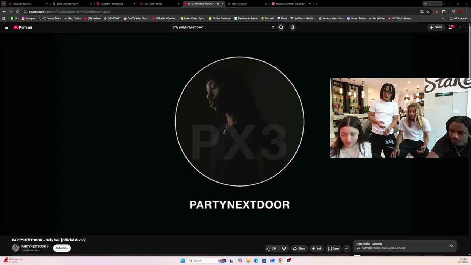Image resolution: width=471 pixels, height=265 pixels.
Task: Open Microsoft Copilot from the taskbar
Action: click(240, 261)
